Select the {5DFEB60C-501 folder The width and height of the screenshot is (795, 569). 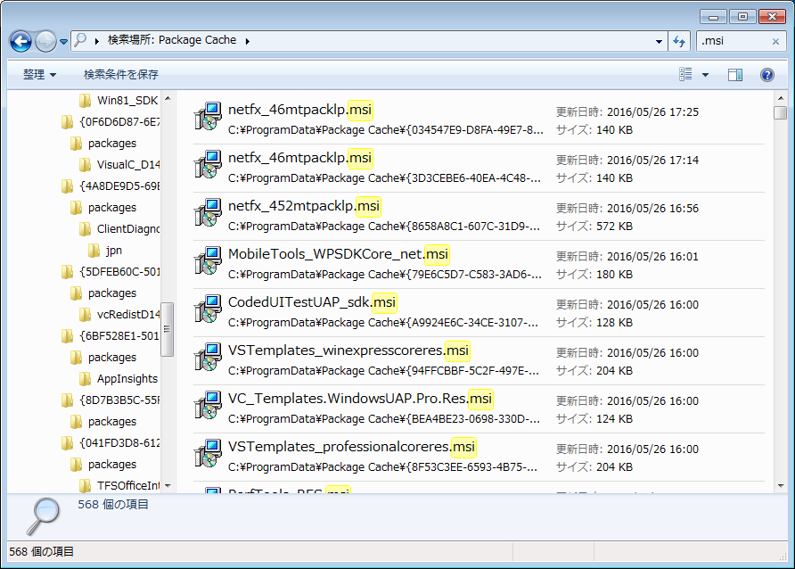click(x=111, y=271)
